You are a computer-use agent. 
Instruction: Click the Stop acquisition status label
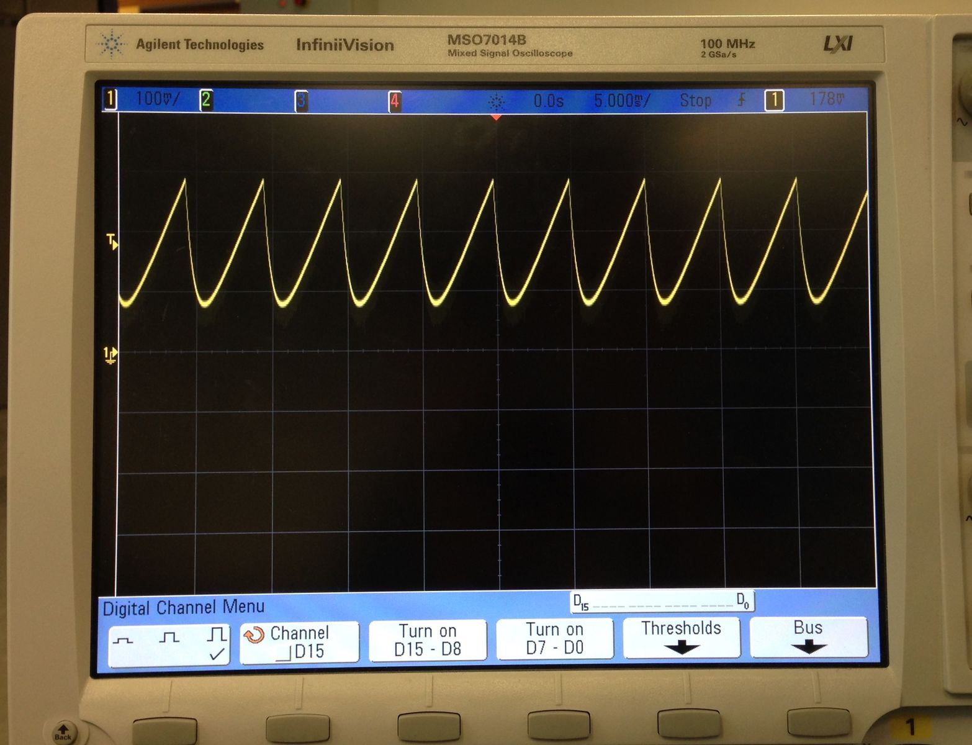pyautogui.click(x=695, y=100)
